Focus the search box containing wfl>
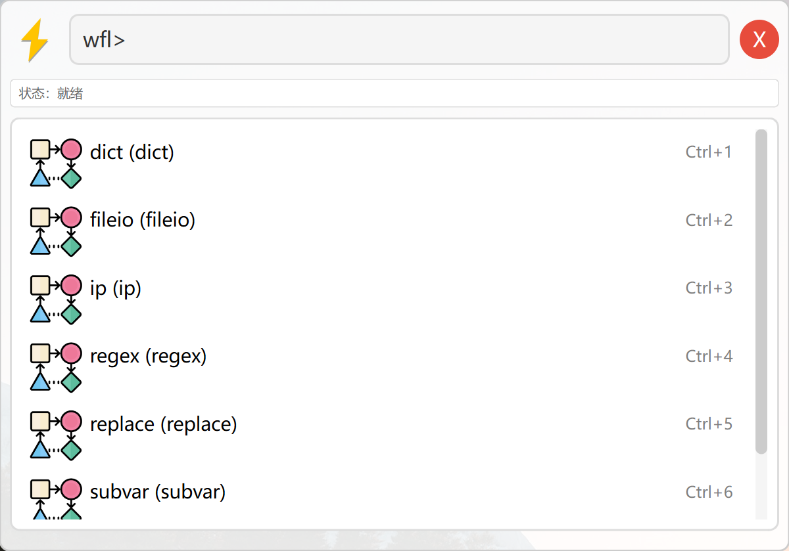 [399, 40]
